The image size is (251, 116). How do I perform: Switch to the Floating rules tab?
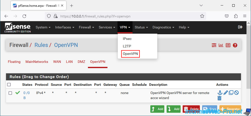point(14,62)
